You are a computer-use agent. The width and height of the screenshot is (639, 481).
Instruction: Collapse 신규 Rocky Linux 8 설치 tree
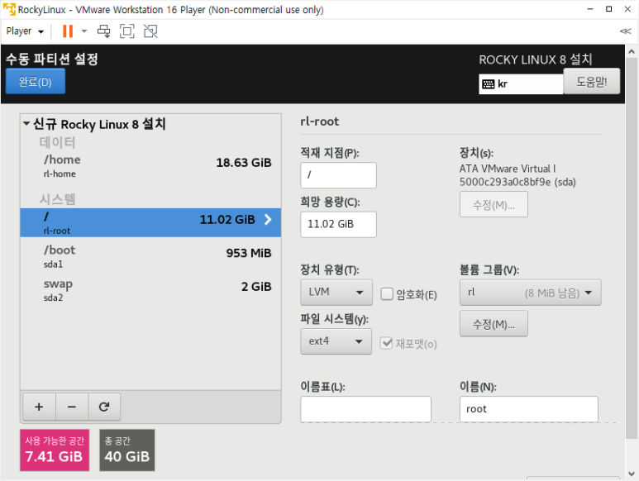point(26,123)
